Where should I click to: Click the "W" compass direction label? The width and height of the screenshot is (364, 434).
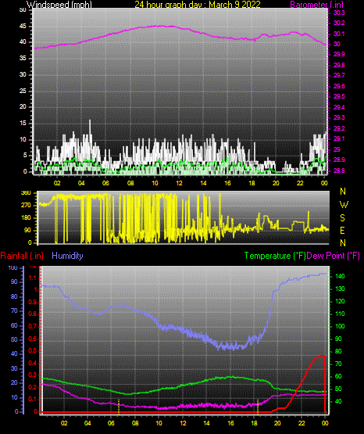coord(344,205)
